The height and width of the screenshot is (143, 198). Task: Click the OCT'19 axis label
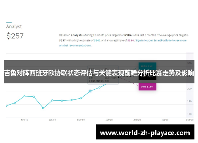click(81, 120)
